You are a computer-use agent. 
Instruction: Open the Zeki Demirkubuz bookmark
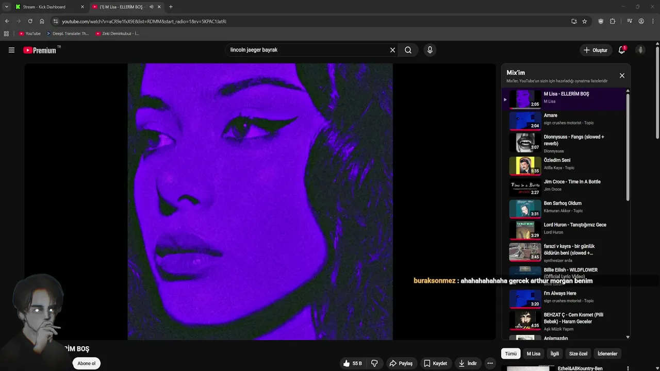click(x=117, y=33)
